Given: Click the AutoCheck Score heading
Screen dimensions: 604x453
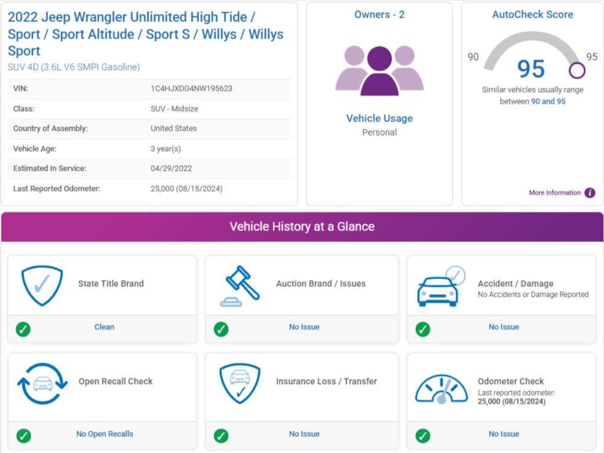Looking at the screenshot, I should [x=533, y=15].
